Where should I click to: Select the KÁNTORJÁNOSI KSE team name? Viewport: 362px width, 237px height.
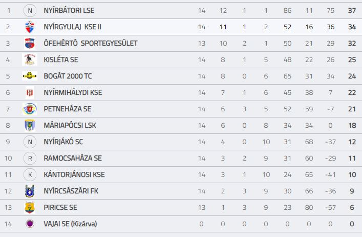pyautogui.click(x=74, y=174)
